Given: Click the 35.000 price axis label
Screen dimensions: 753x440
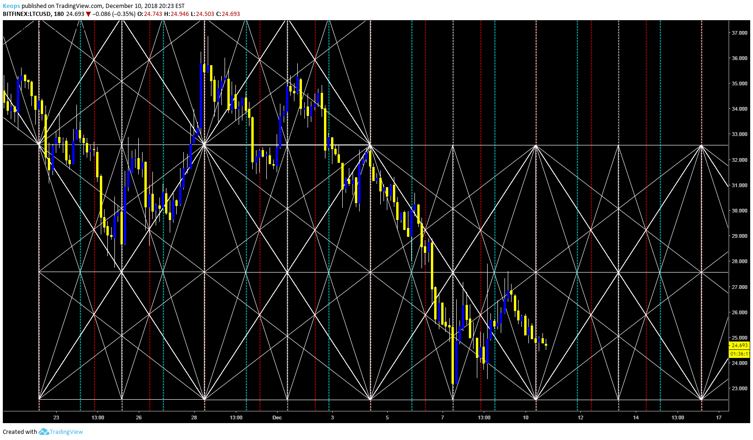Looking at the screenshot, I should 739,83.
